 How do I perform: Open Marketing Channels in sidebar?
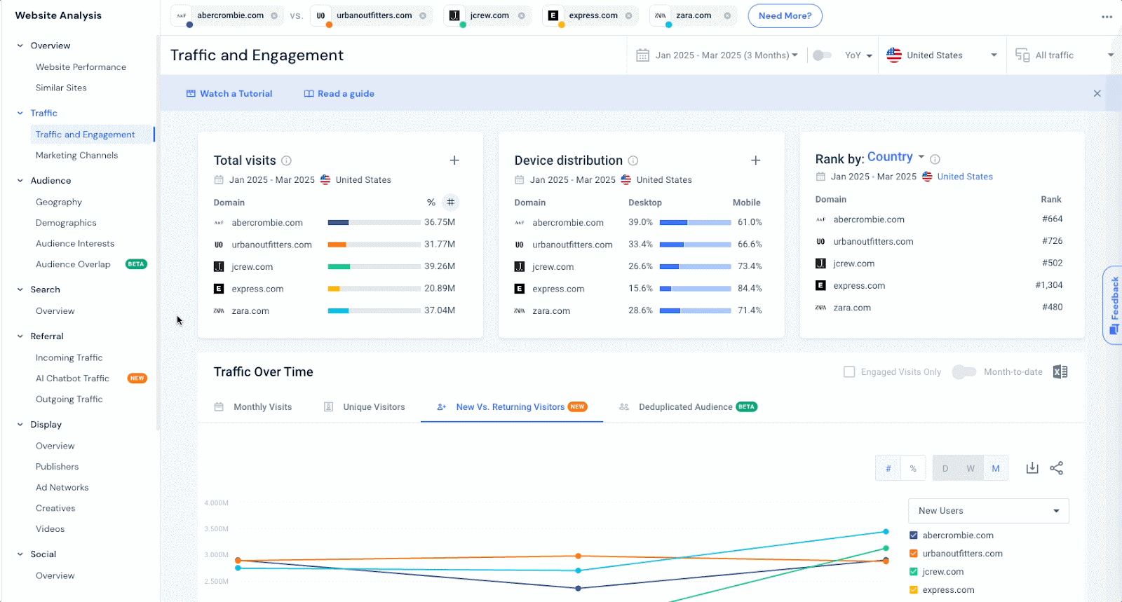pos(77,156)
